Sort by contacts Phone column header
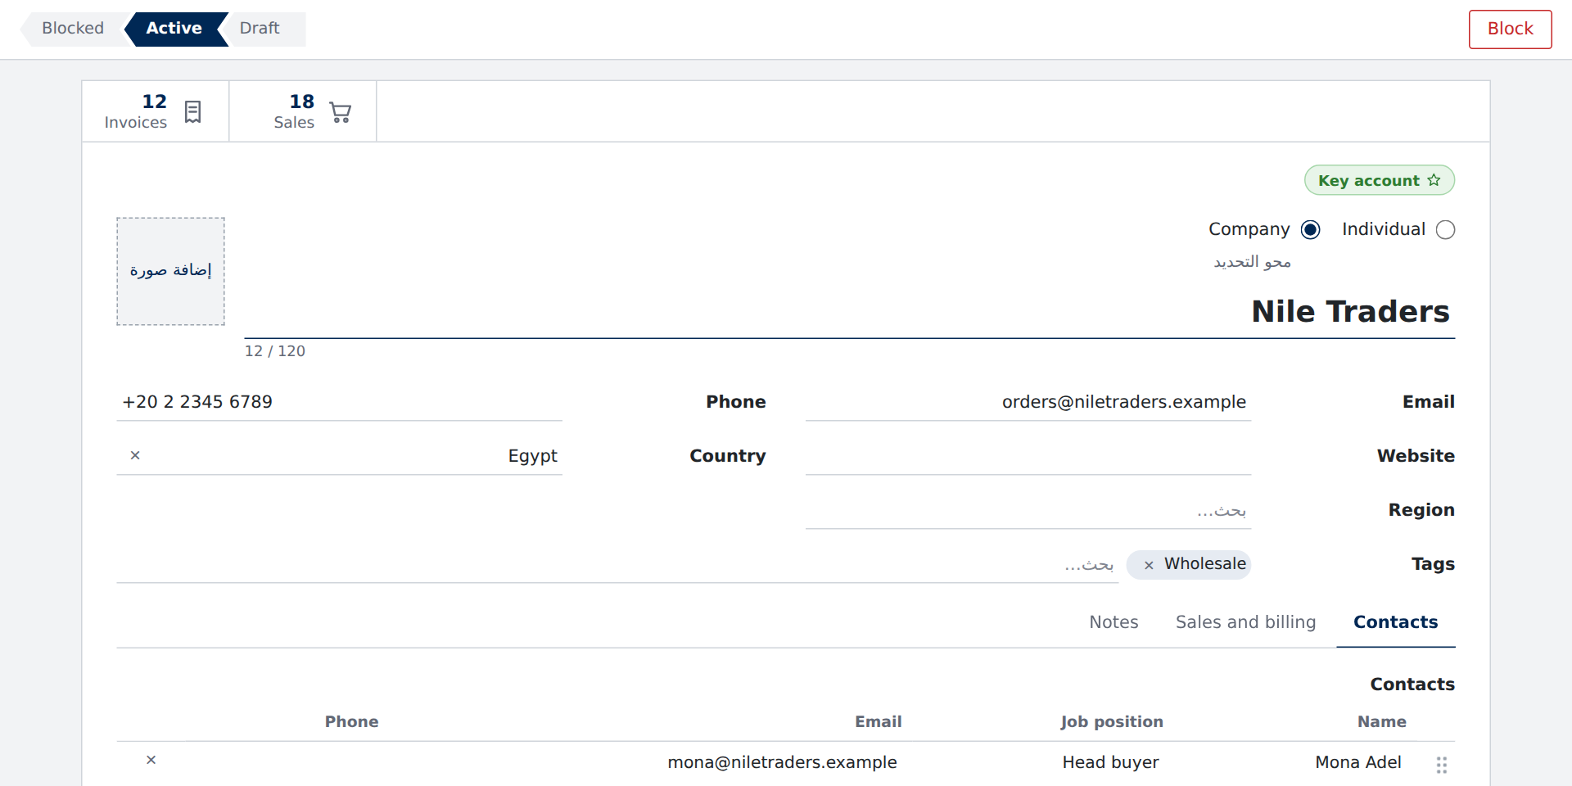 pyautogui.click(x=351, y=721)
